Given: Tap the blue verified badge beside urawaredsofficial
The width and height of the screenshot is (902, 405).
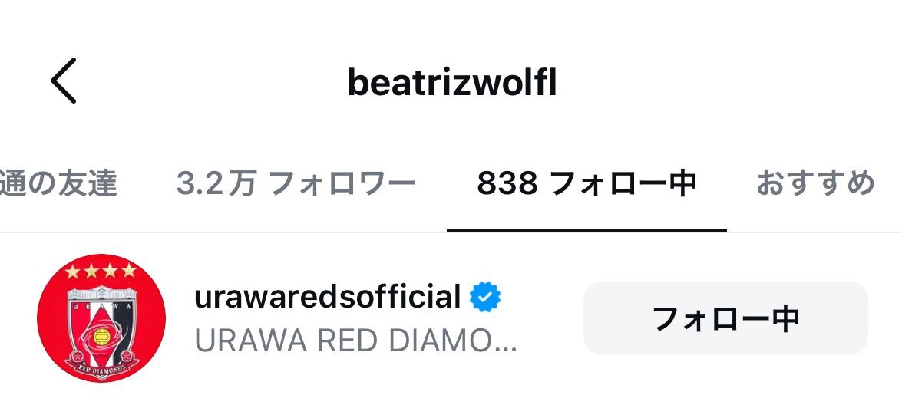Looking at the screenshot, I should (485, 297).
